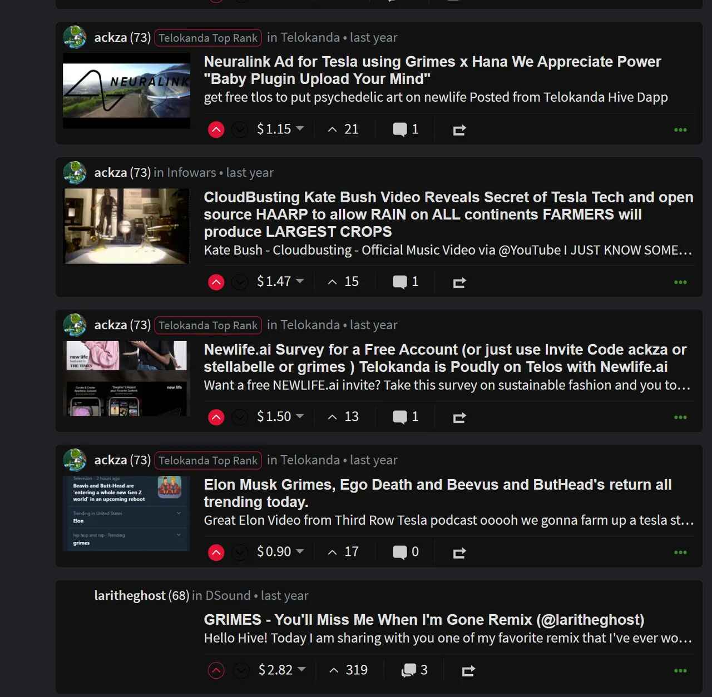712x697 pixels.
Task: Show the 21 votes on Neuralink post
Action: click(x=343, y=129)
